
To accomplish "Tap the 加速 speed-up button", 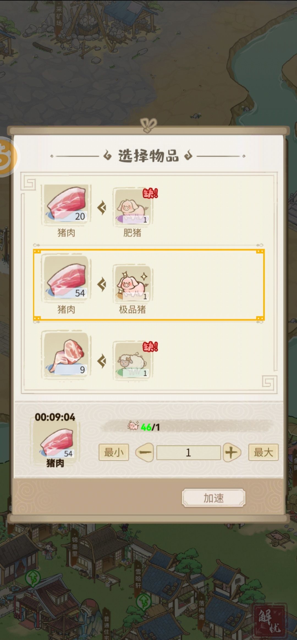I will 214,498.
